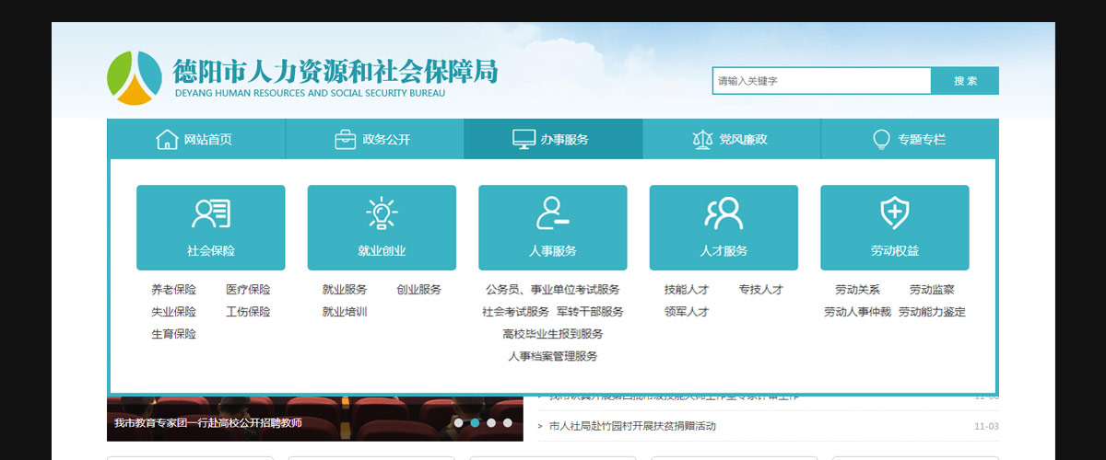Select the 领军人才 link
The width and height of the screenshot is (1106, 460).
(687, 312)
